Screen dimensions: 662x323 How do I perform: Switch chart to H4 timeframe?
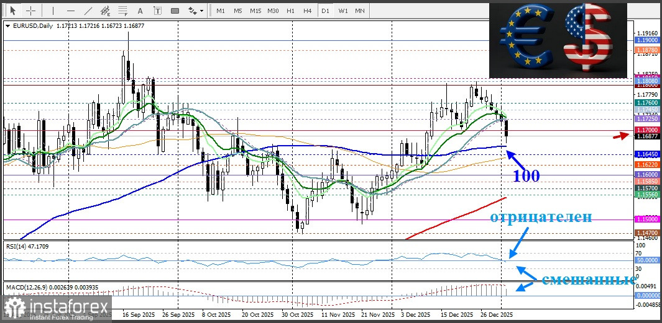[x=307, y=11]
